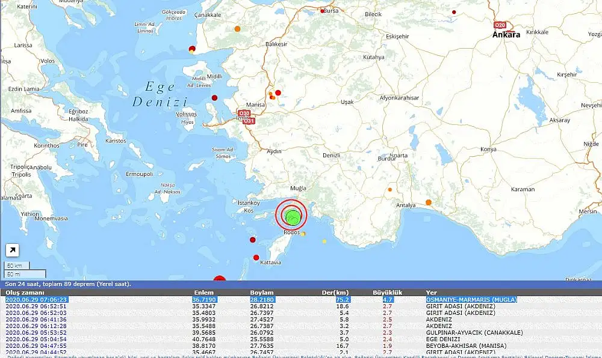The image size is (602, 358).
Task: Select the row timed 2020.06.29 04:47:55
Action: point(301,346)
